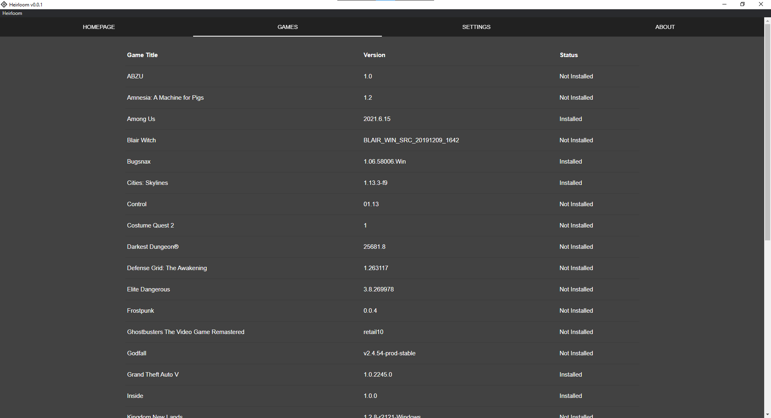771x418 pixels.
Task: Select the Costume Quest 2 title
Action: [150, 225]
